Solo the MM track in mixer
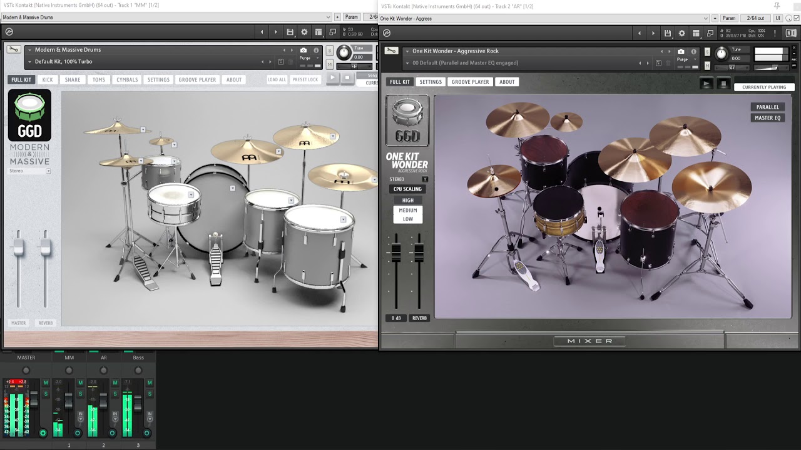801x450 pixels. point(80,393)
